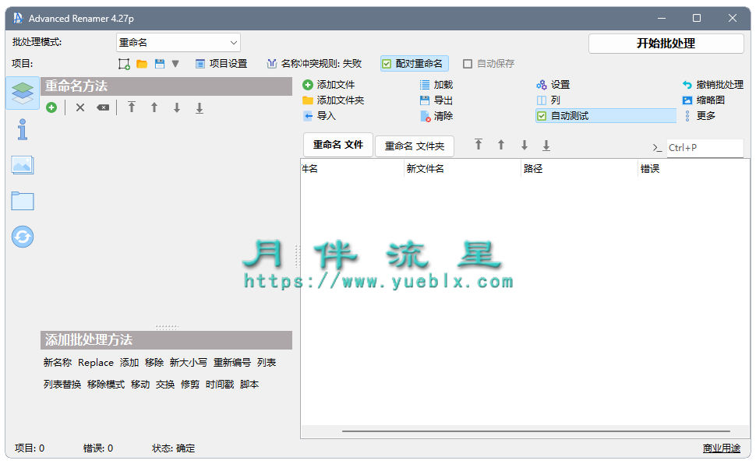Switch to the 重命名 文件 tab
Image resolution: width=756 pixels, height=464 pixels.
(338, 145)
